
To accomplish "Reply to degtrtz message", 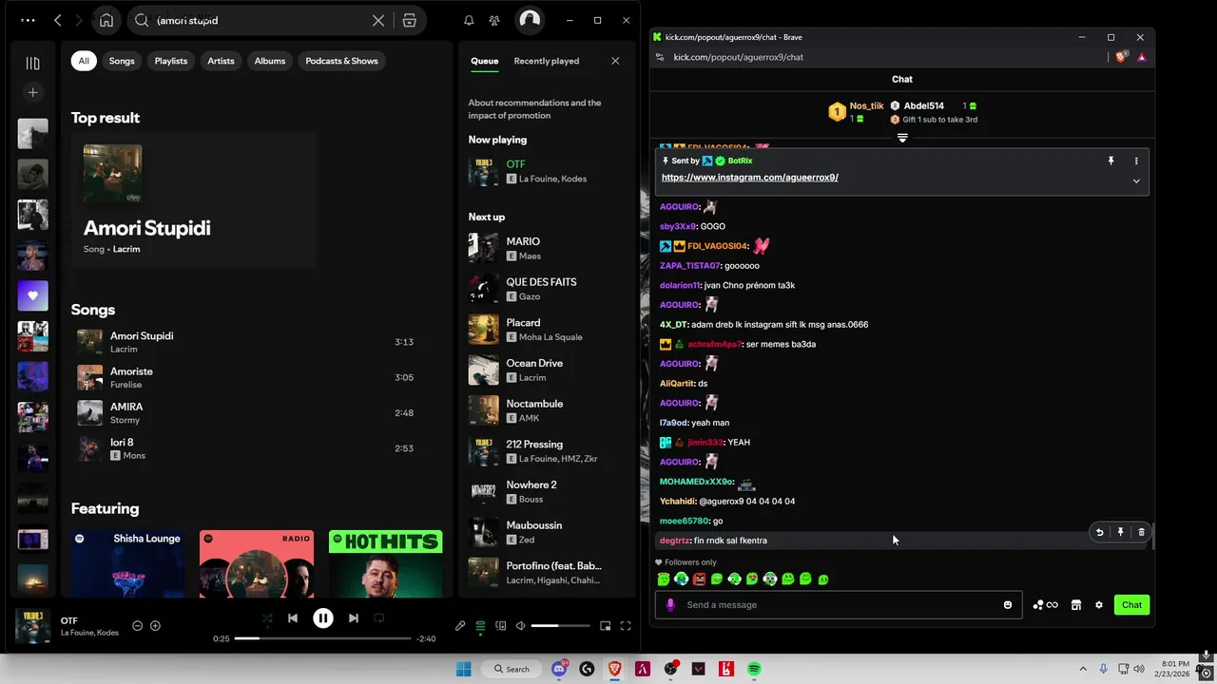I will (1099, 532).
